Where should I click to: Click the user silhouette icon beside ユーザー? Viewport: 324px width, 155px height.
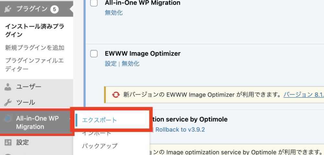coord(8,87)
